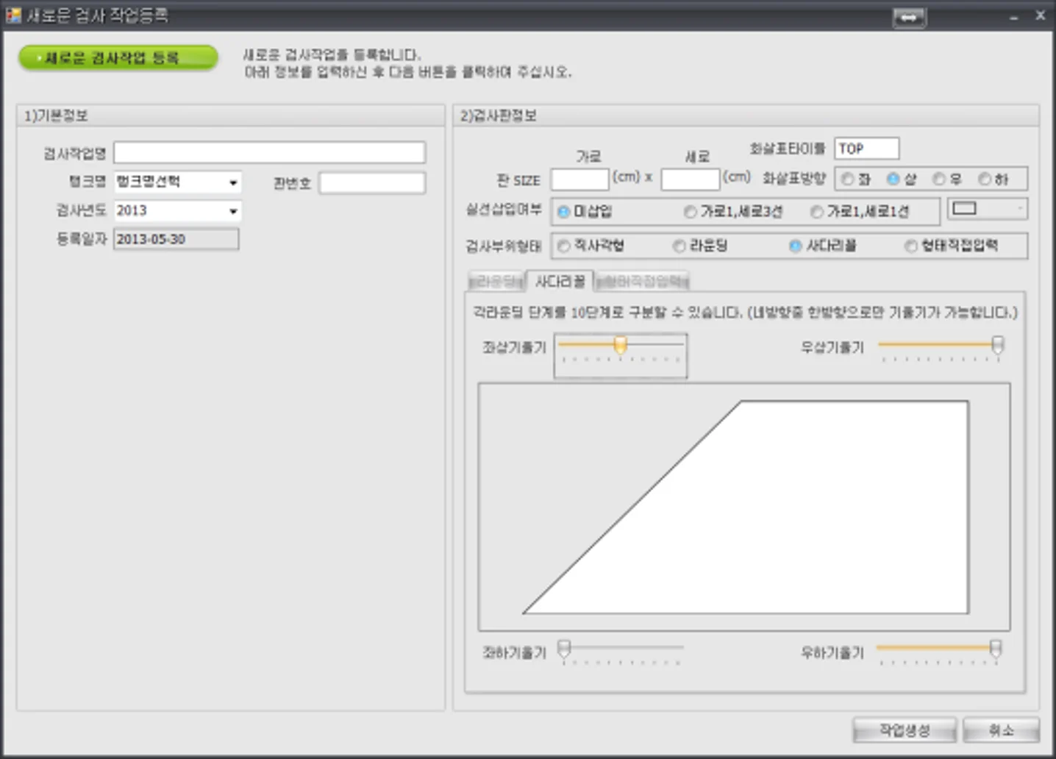Switch to the 형태직접입력 tab
1056x759 pixels.
click(x=642, y=282)
